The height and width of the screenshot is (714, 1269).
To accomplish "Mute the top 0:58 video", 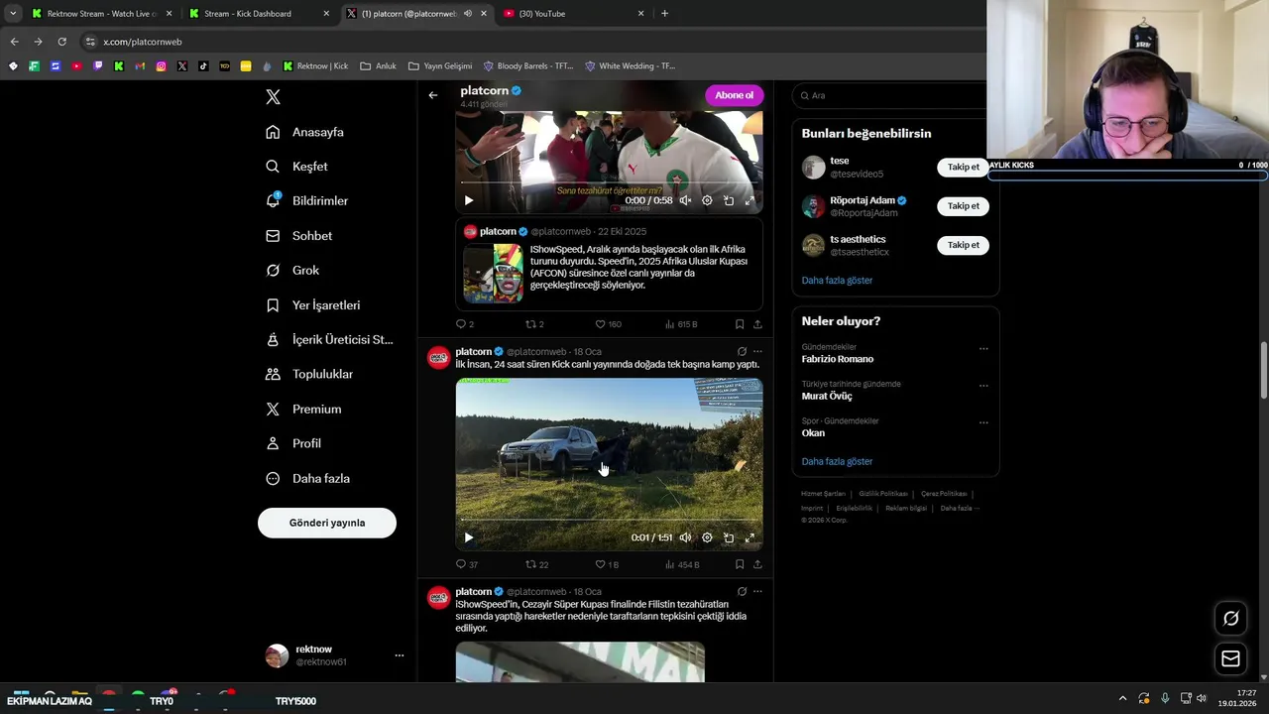I will (685, 200).
